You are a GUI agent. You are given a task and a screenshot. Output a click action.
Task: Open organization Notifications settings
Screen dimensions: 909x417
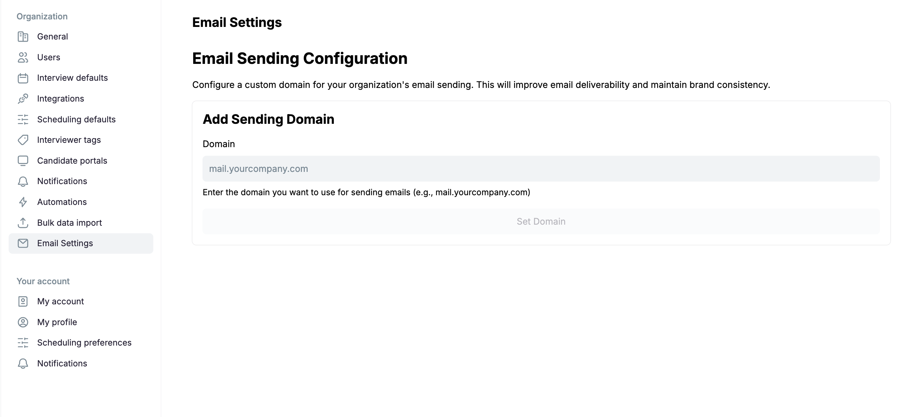point(81,181)
